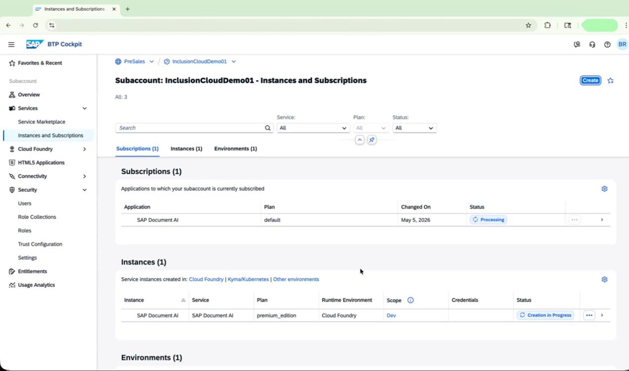Open Service Marketplace in sidebar
The width and height of the screenshot is (629, 371).
click(42, 122)
